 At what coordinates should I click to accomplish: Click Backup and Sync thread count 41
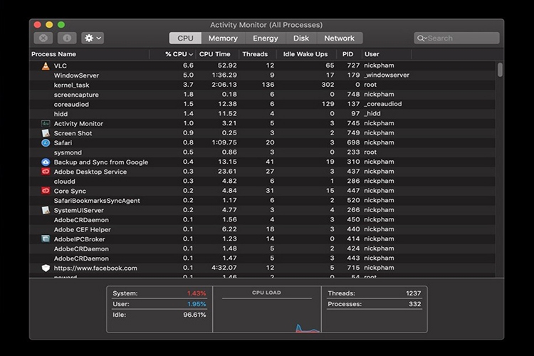pyautogui.click(x=270, y=162)
